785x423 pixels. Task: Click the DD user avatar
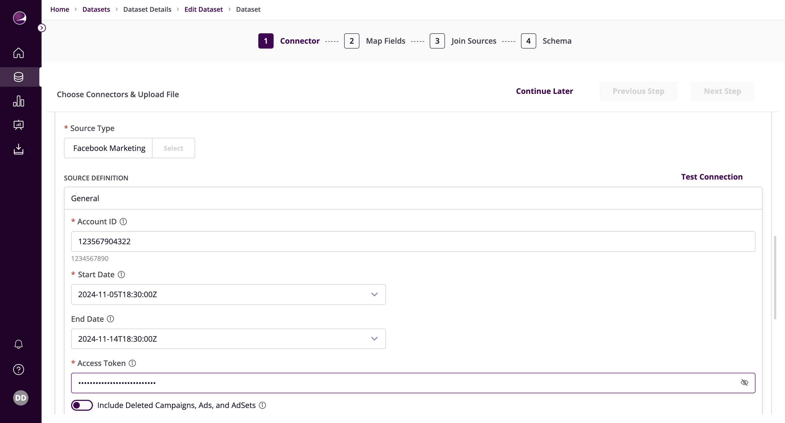(x=20, y=398)
